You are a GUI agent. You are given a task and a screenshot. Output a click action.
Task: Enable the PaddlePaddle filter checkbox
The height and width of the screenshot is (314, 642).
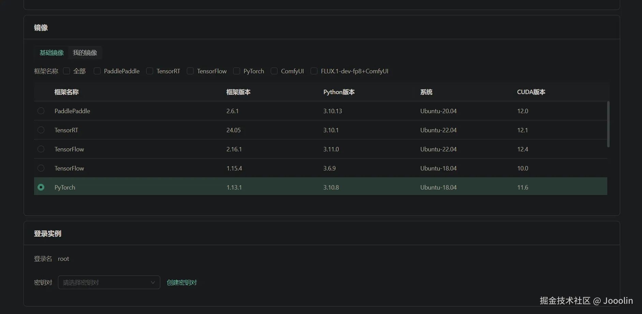click(x=97, y=71)
